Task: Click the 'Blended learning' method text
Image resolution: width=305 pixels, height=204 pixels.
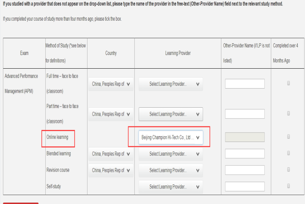Action: point(59,153)
